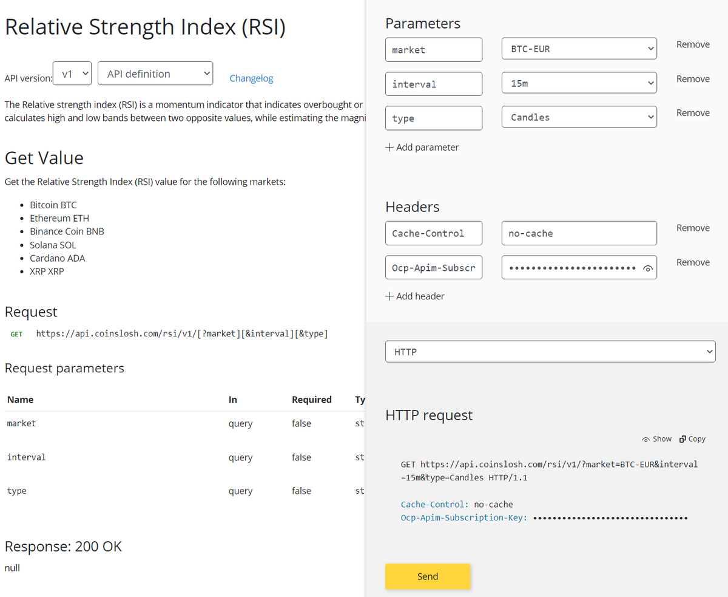Open the Candles type dropdown

579,117
